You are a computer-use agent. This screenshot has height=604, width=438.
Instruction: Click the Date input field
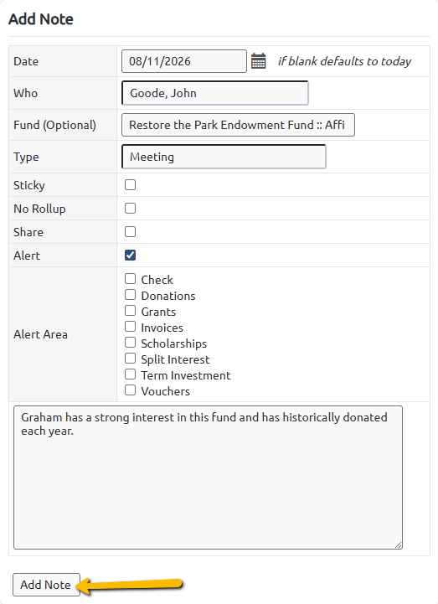coord(184,61)
